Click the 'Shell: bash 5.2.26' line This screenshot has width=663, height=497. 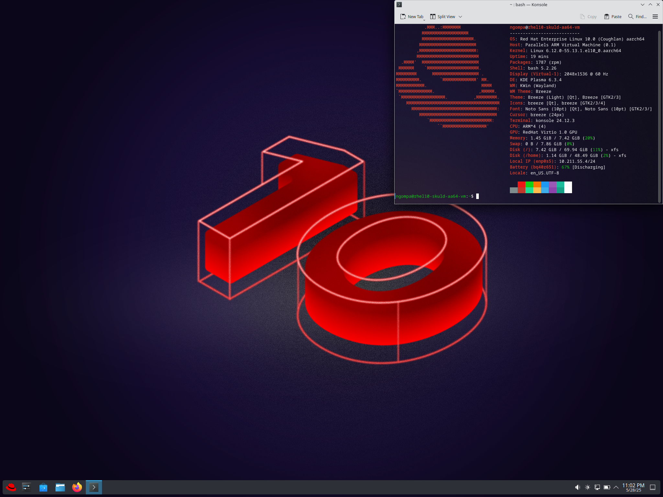pyautogui.click(x=533, y=68)
